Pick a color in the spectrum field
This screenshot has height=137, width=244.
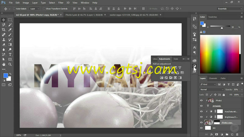pyautogui.click(x=220, y=54)
